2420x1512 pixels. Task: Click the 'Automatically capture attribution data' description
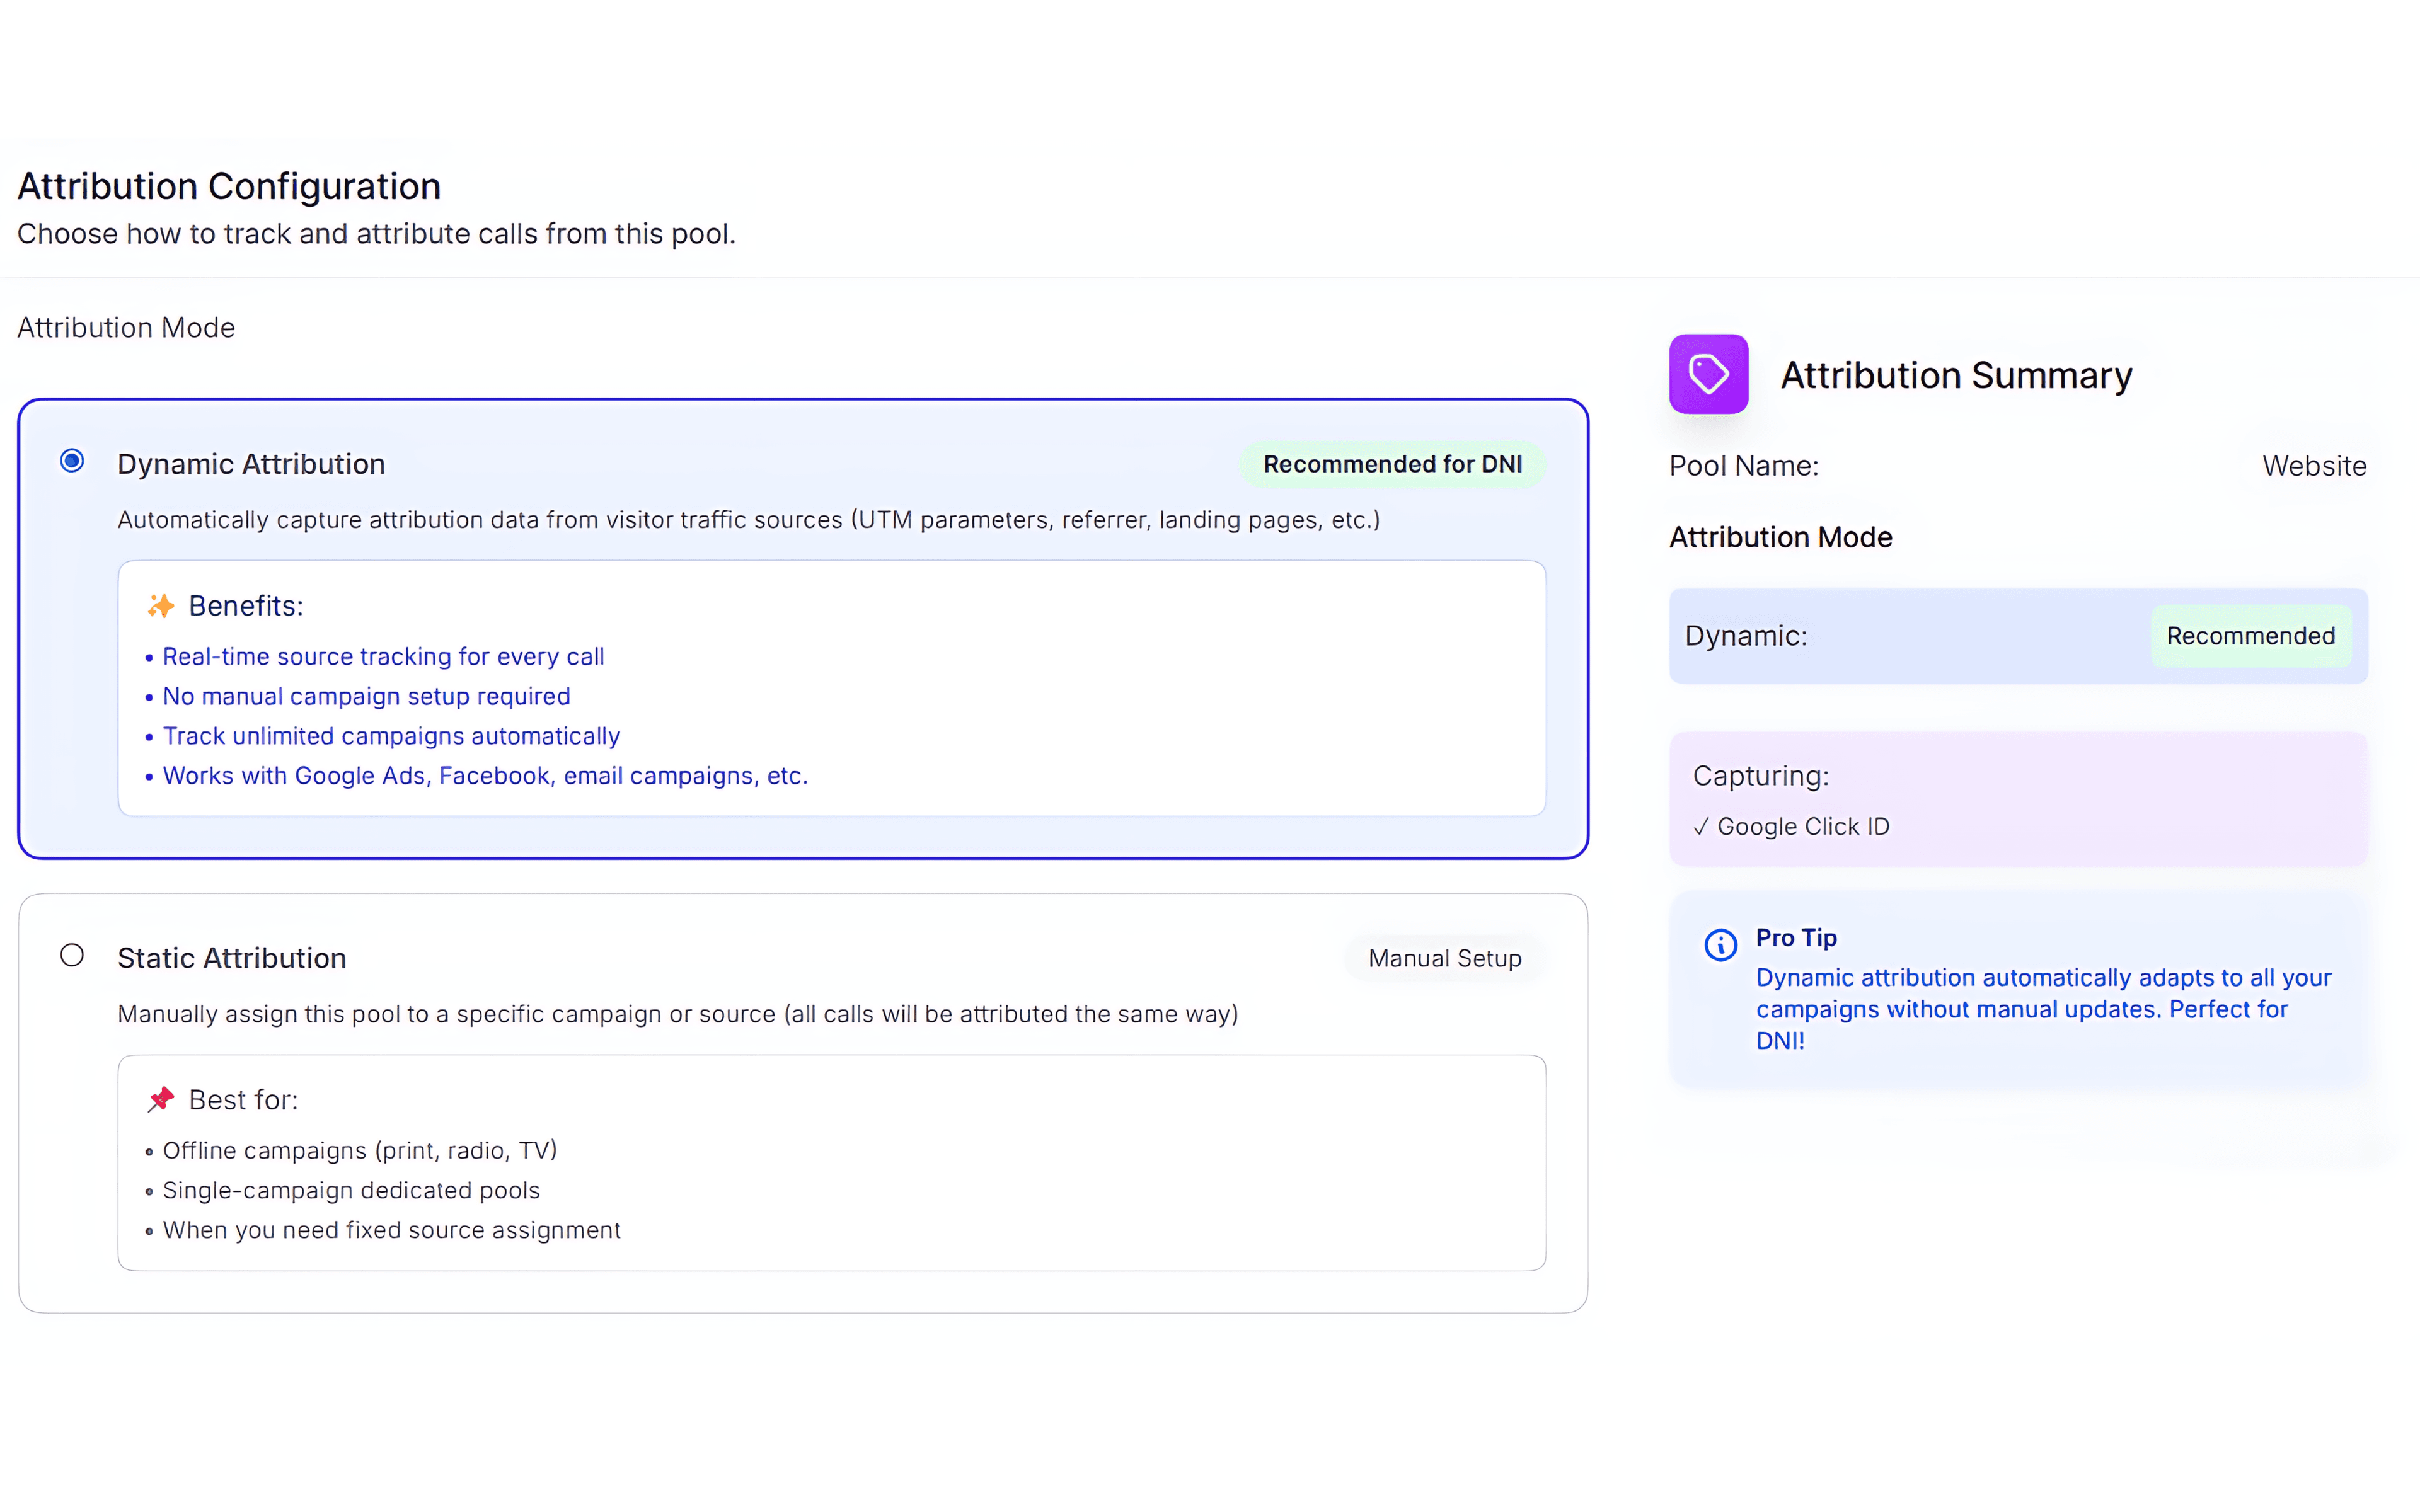point(748,520)
